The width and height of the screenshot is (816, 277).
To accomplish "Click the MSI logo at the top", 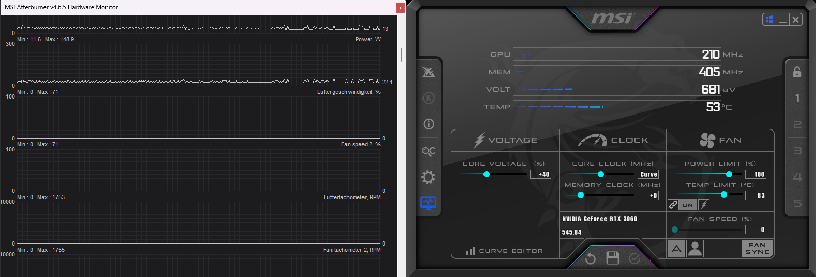I will tap(611, 19).
